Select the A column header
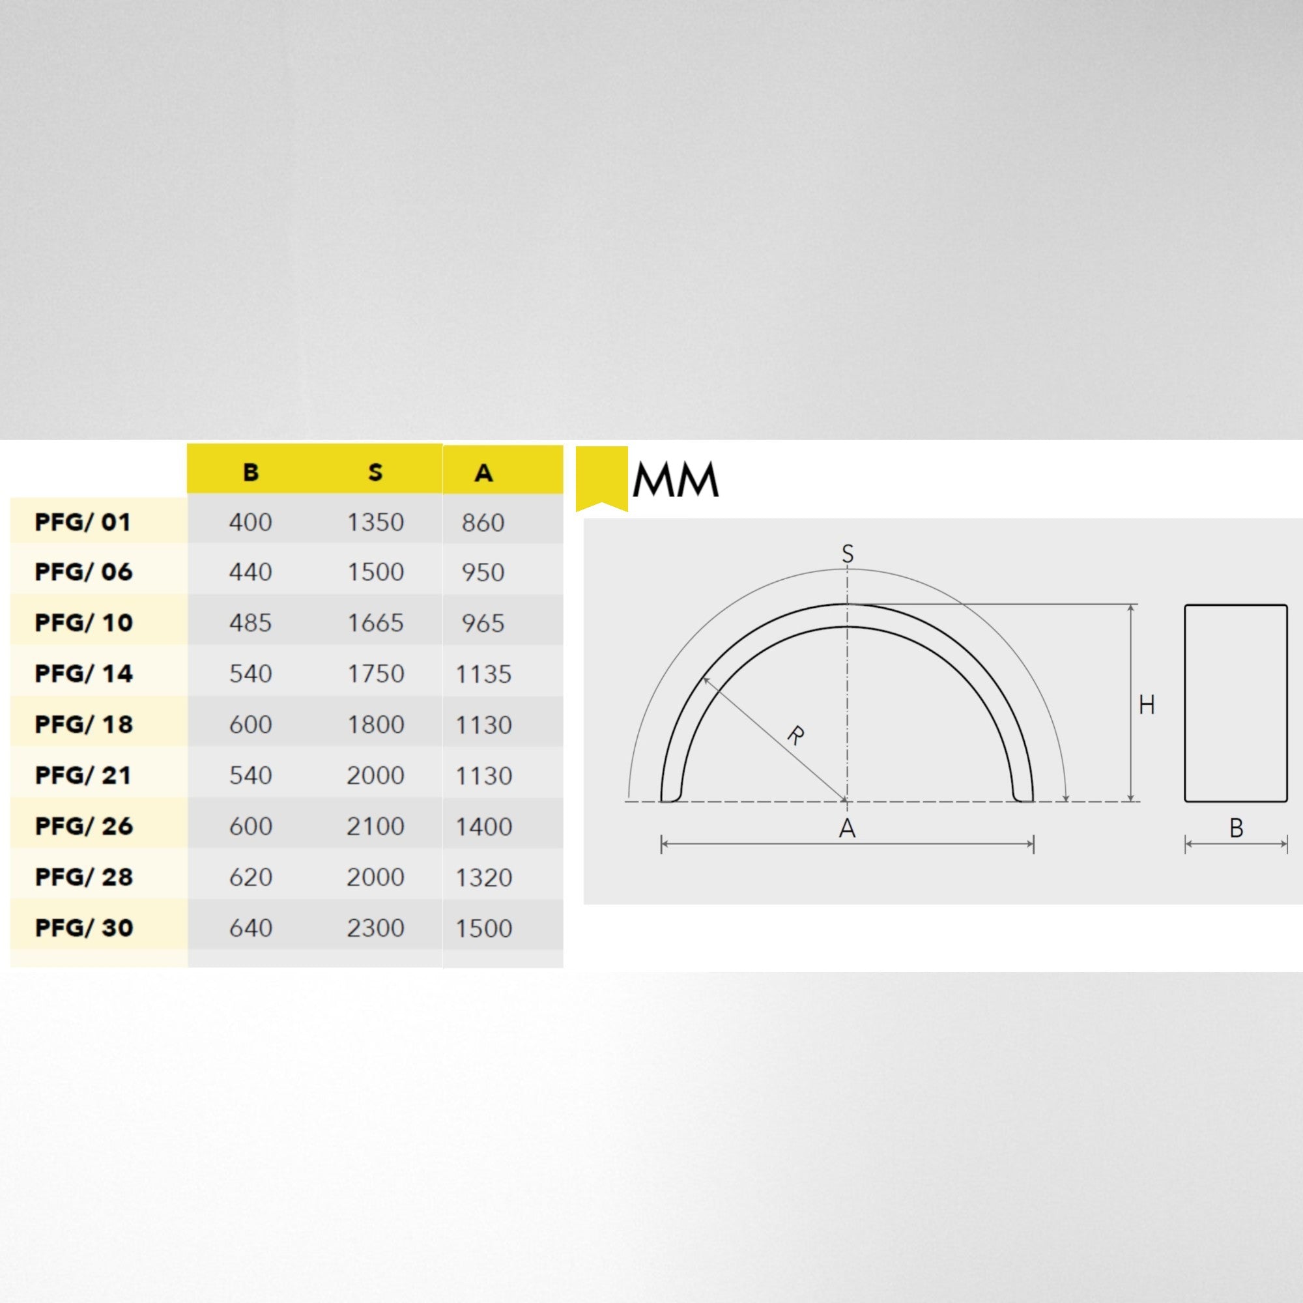The width and height of the screenshot is (1303, 1303). (483, 473)
